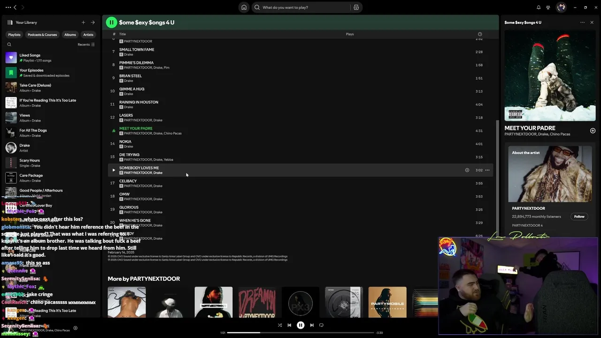Close the Now Playing side panel
The image size is (601, 338).
(x=592, y=23)
